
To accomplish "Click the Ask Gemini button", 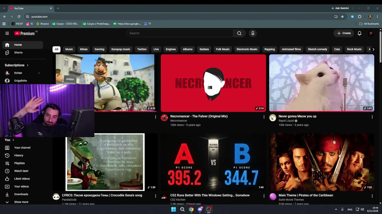I will 340,8.
